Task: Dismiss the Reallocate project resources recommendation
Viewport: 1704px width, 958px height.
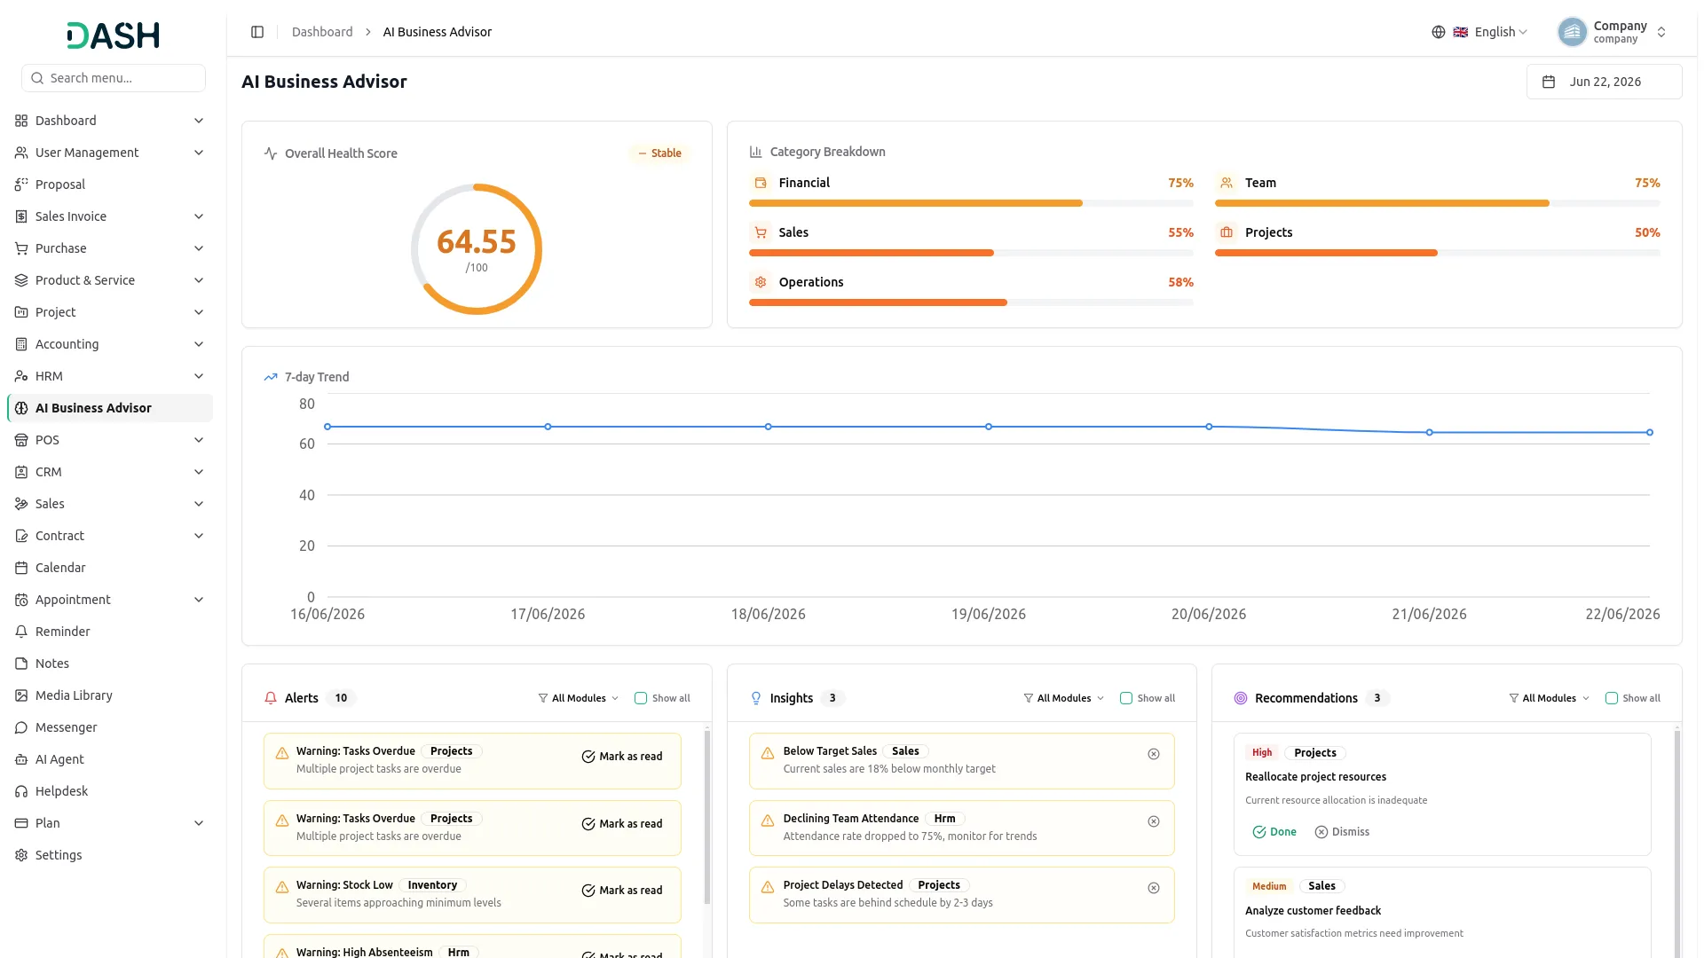Action: 1342,832
